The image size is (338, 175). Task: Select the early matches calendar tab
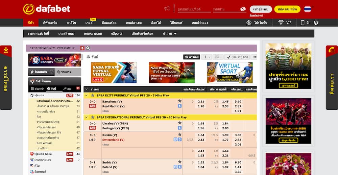click(x=38, y=89)
